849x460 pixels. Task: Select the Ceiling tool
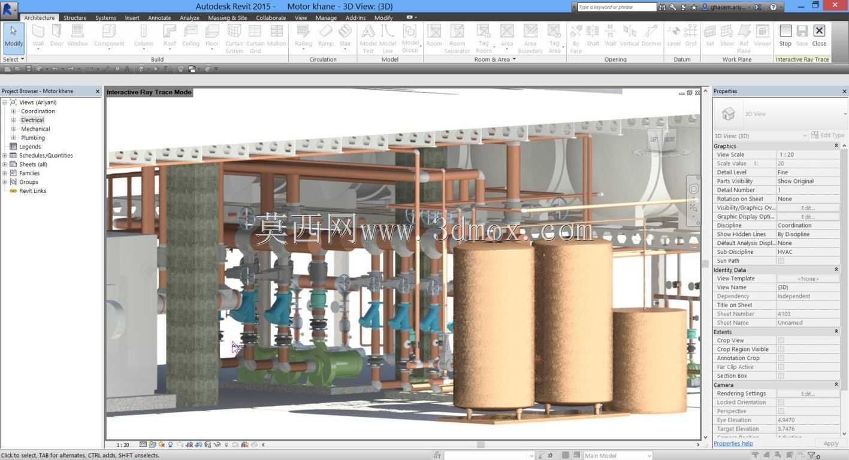tap(191, 36)
